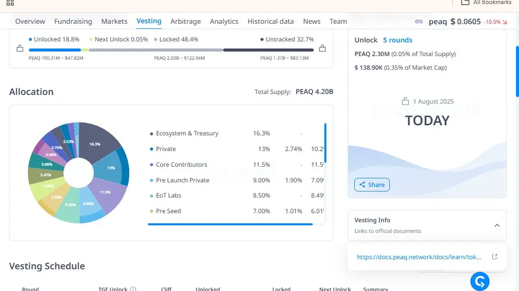
Task: Click the PEAQ 2.30M unlock amount text
Action: (372, 54)
